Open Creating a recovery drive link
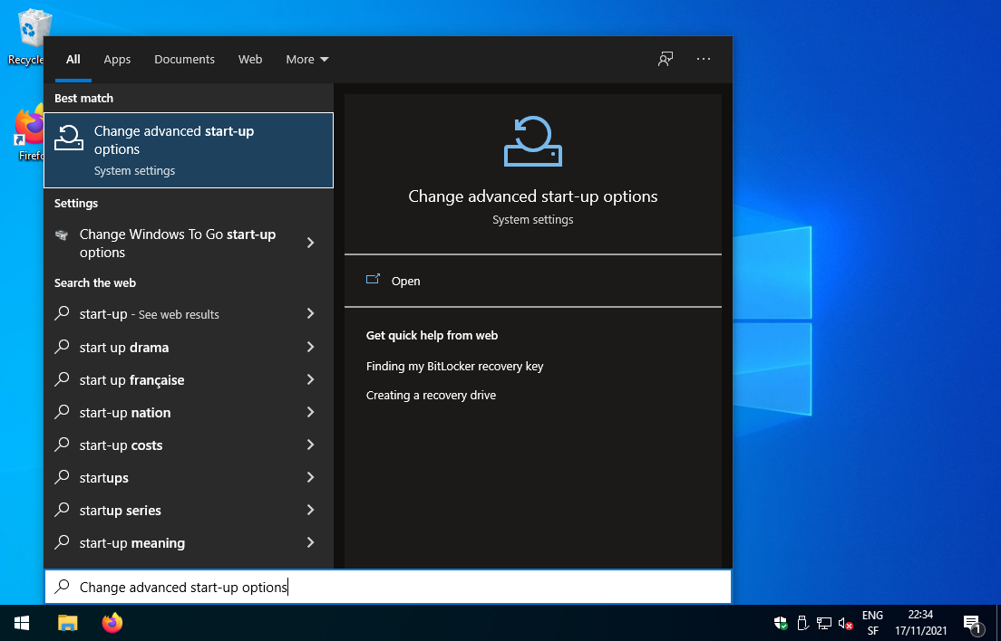This screenshot has height=641, width=1001. 431,395
